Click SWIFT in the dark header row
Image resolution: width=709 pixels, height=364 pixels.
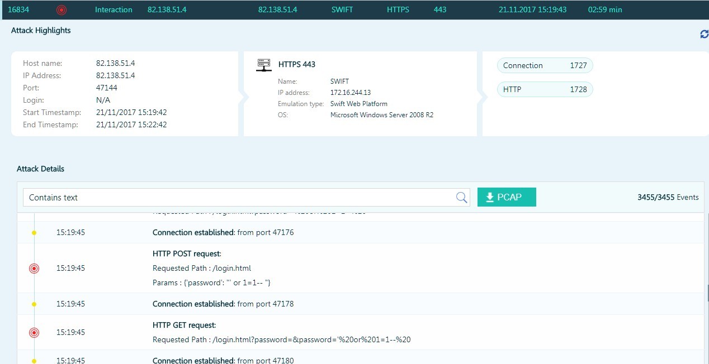coord(342,10)
